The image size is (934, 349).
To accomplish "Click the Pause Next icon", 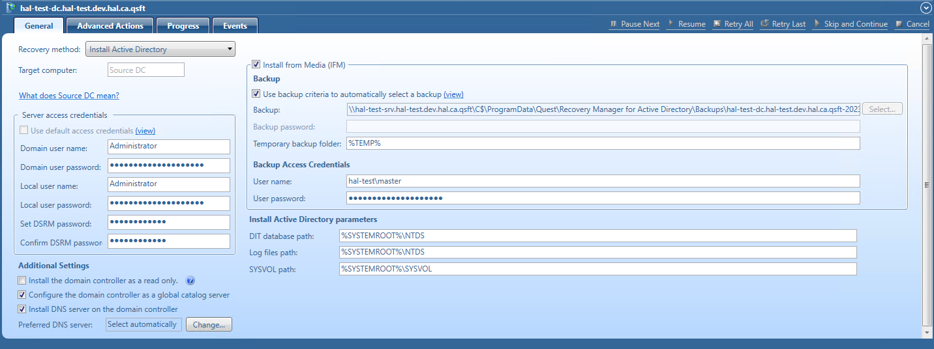I will pos(613,24).
